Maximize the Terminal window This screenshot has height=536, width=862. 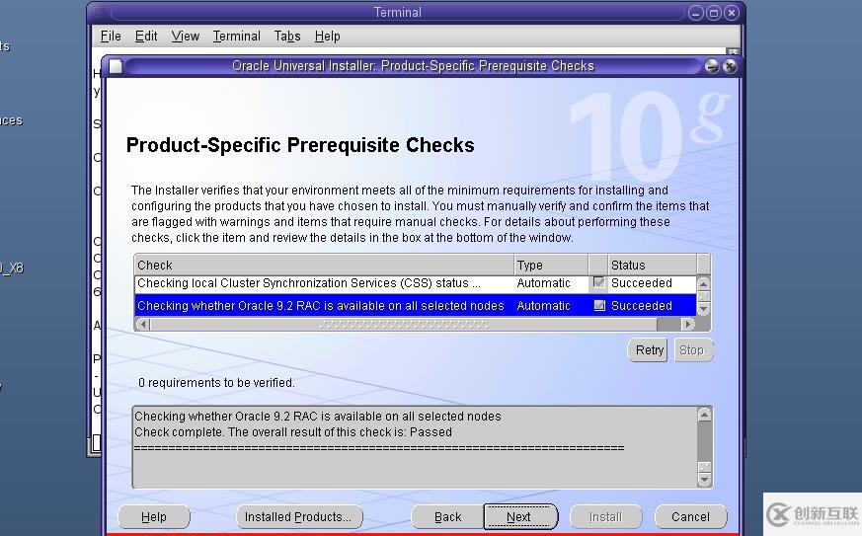714,13
